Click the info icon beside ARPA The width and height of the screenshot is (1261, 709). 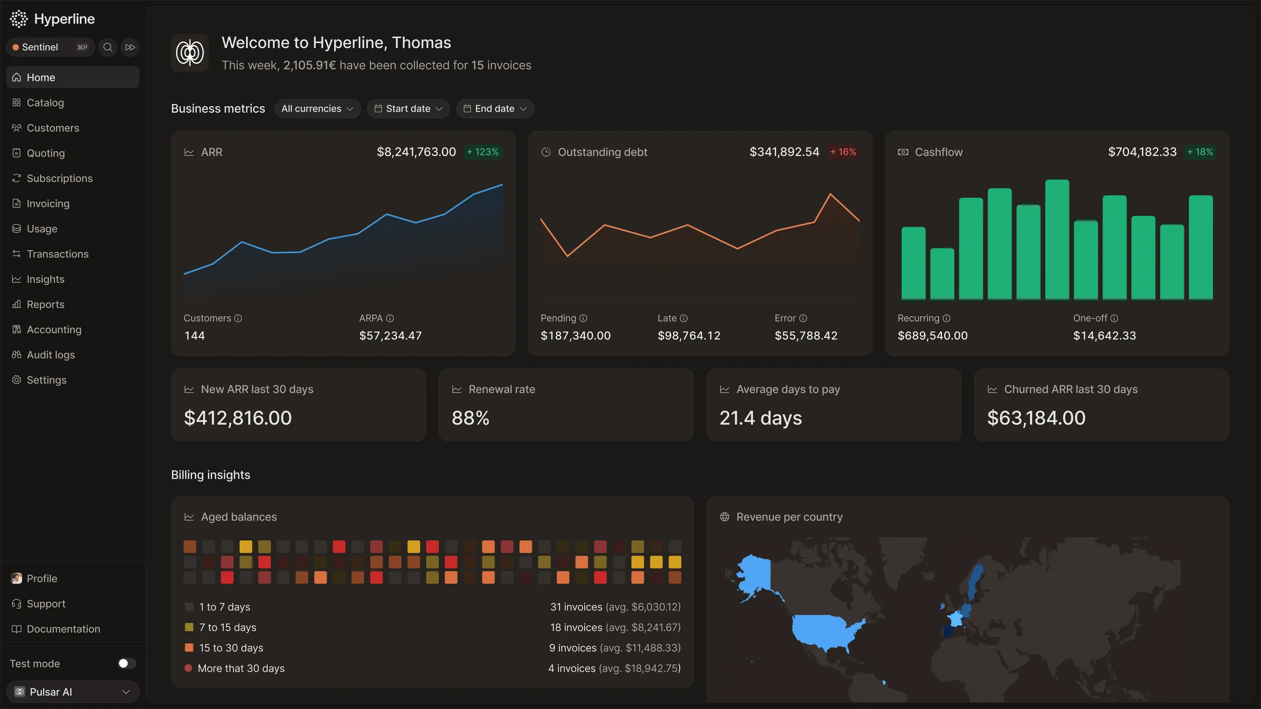pos(390,318)
